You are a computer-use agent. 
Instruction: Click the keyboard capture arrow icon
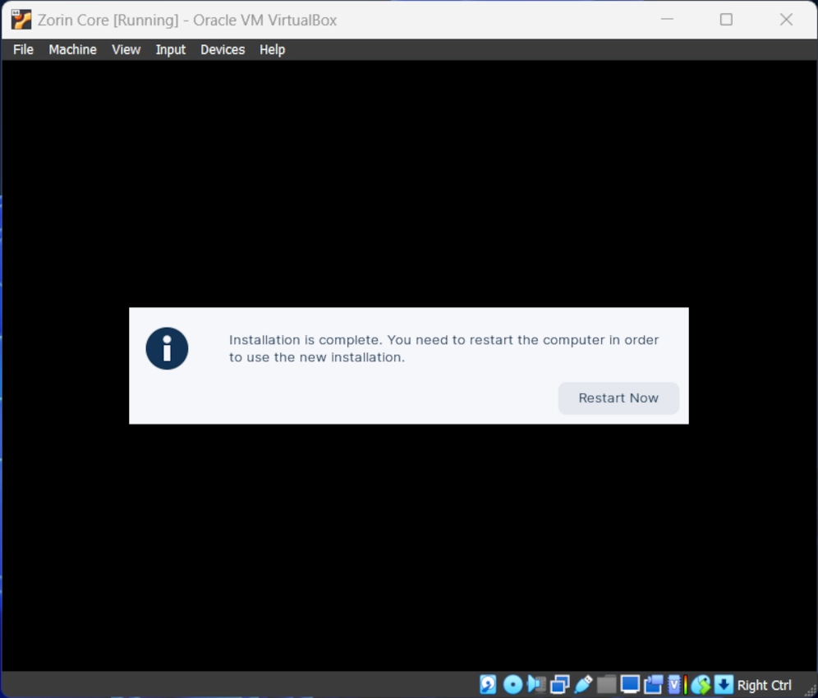coord(723,684)
